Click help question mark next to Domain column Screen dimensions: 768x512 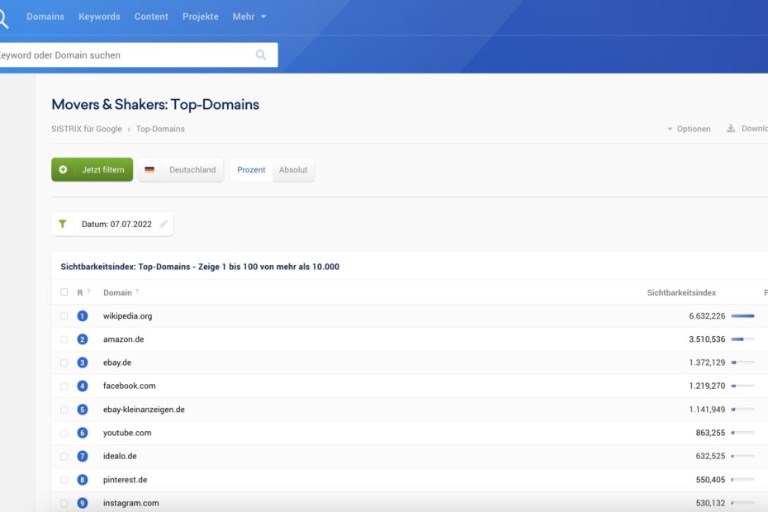point(137,291)
